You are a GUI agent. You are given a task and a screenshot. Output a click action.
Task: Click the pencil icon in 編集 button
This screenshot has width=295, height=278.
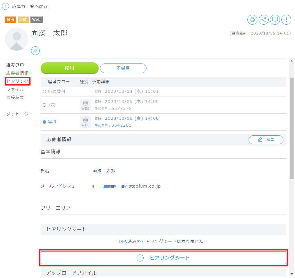pyautogui.click(x=260, y=139)
